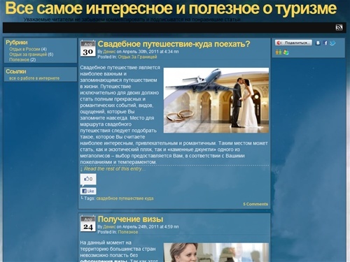
Task: Open the свадебное путешествие куда tag
Action: pyautogui.click(x=125, y=198)
